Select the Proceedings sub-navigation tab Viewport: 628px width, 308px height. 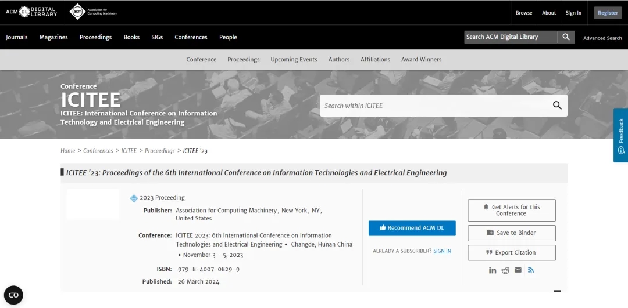click(x=244, y=60)
